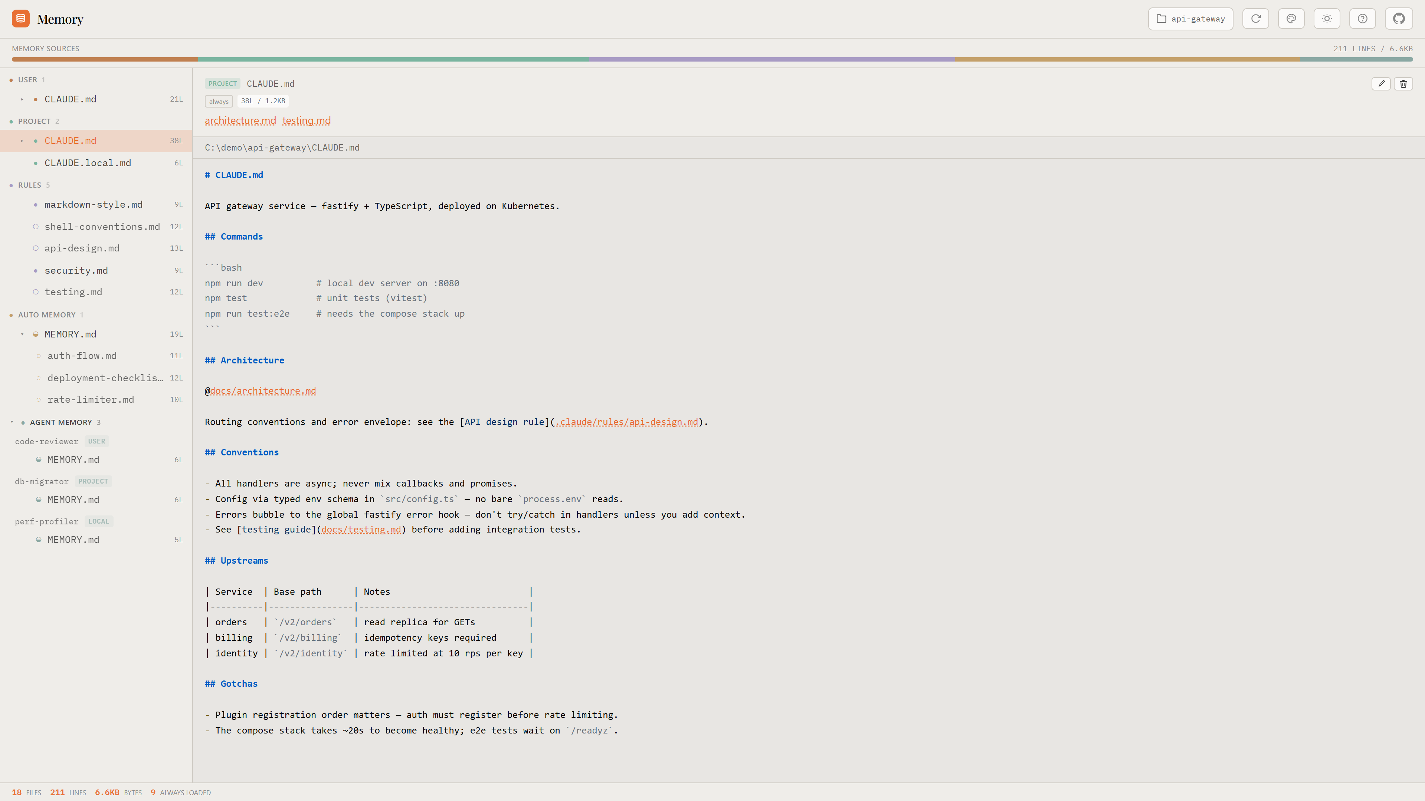Click the green project segment of memory bar
The image size is (1425, 801).
(x=394, y=59)
